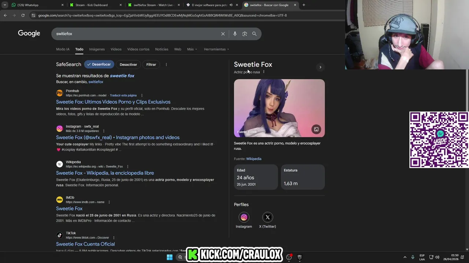Go forward in browser history

[x=14, y=15]
